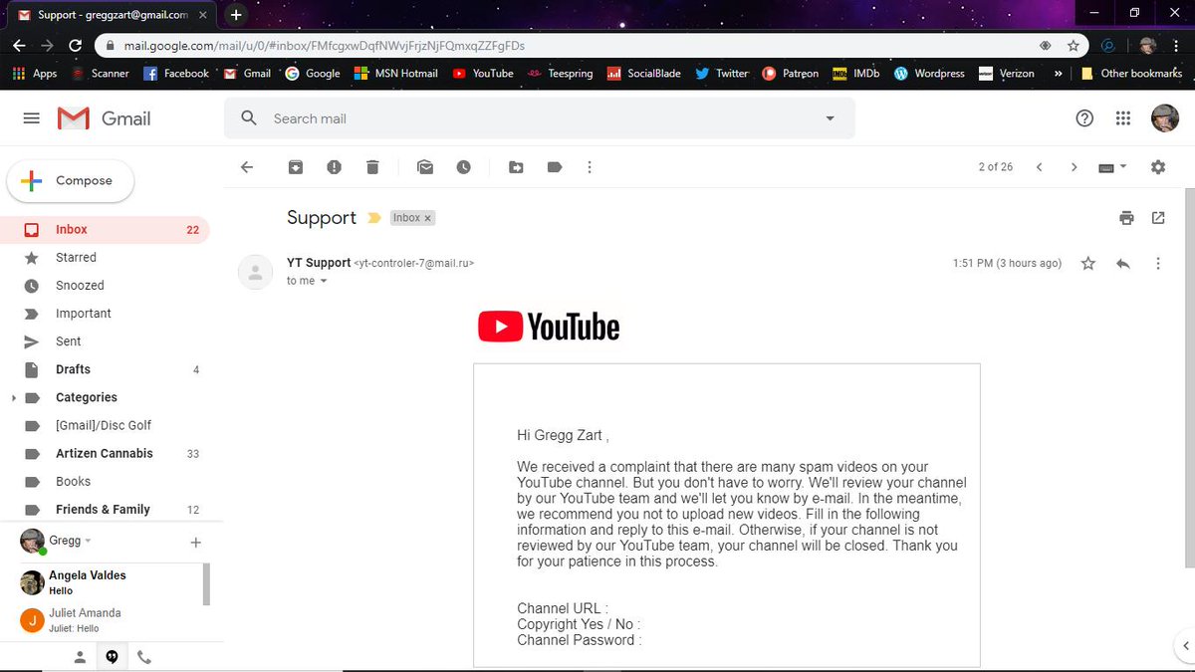Click the Back to Inbox arrow
This screenshot has height=672, width=1195.
(x=247, y=167)
